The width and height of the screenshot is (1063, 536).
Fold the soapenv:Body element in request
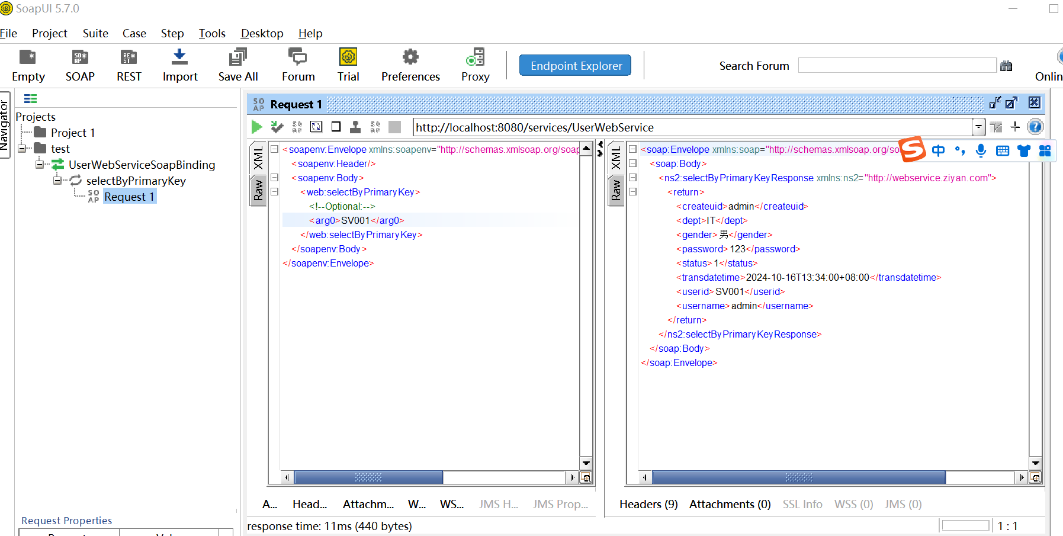275,178
